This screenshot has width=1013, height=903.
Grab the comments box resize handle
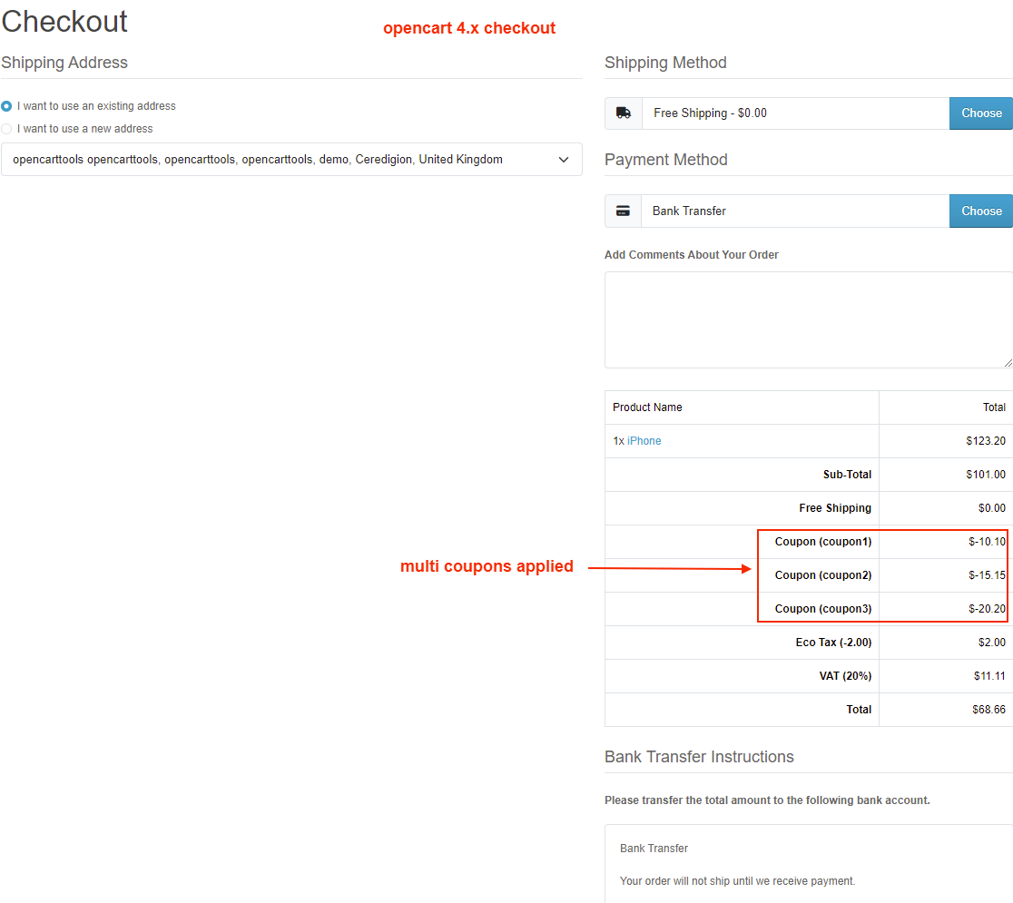point(1007,362)
